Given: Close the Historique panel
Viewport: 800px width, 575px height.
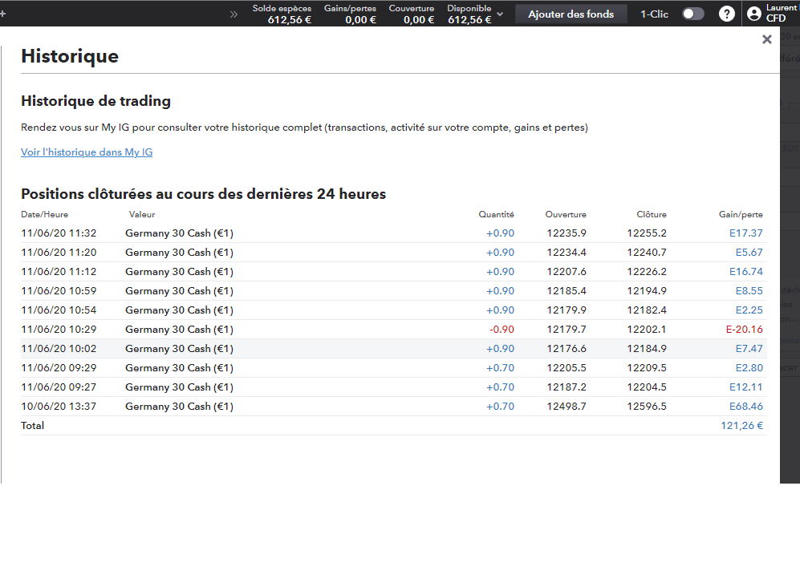Looking at the screenshot, I should pos(766,39).
